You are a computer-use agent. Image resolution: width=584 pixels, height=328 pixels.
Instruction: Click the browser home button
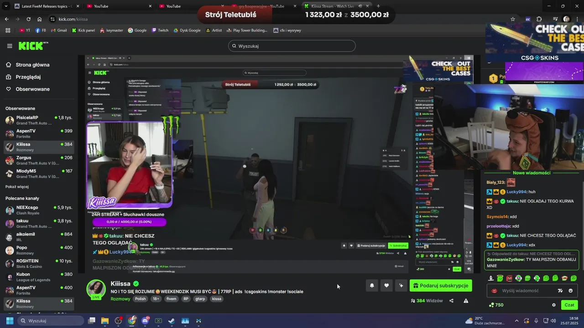[x=40, y=19]
